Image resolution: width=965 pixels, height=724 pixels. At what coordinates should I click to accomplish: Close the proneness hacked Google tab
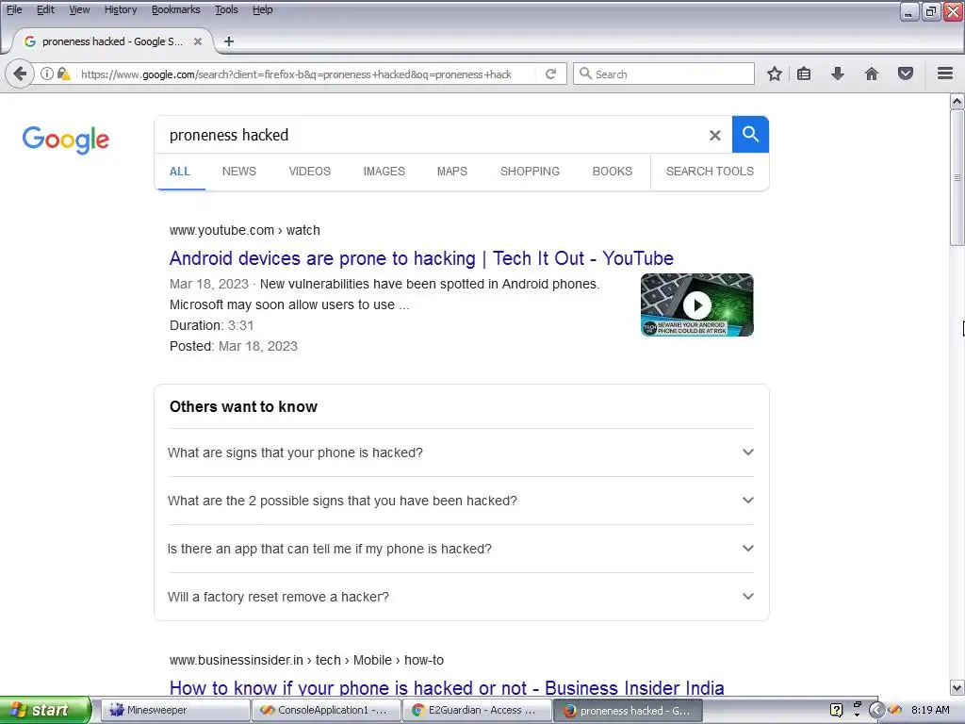tap(198, 41)
